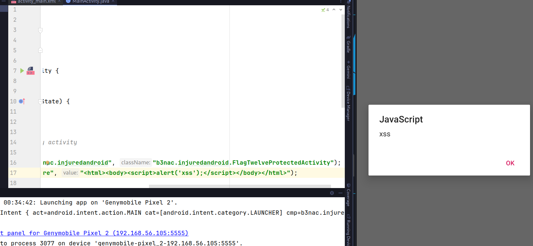Viewport: 533px width, 246px height.
Task: Open the Running Devices tool window
Action: 348,230
